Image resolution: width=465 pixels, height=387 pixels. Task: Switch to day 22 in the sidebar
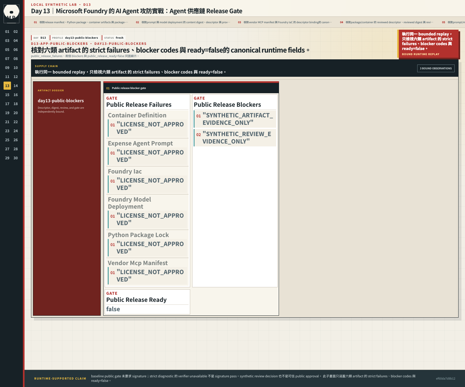tap(15, 122)
